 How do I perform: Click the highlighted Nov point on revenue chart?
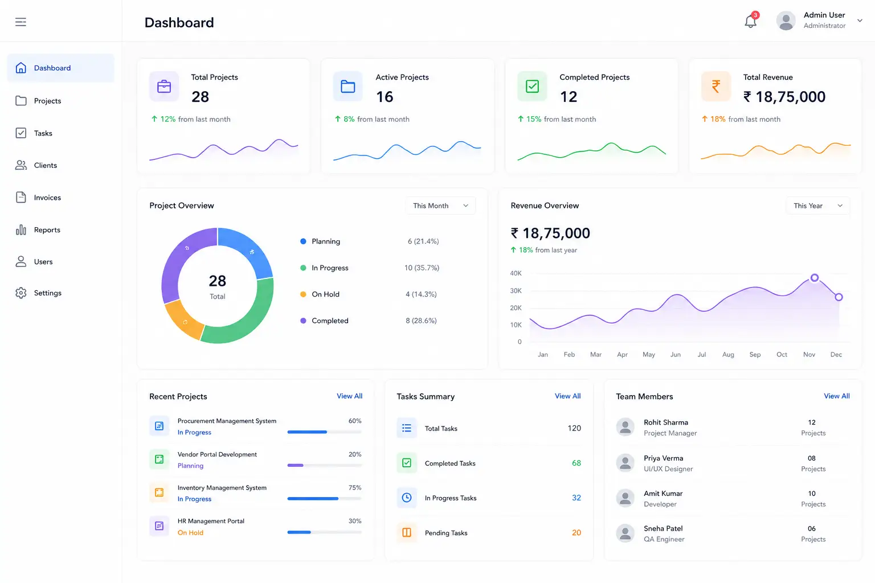815,278
